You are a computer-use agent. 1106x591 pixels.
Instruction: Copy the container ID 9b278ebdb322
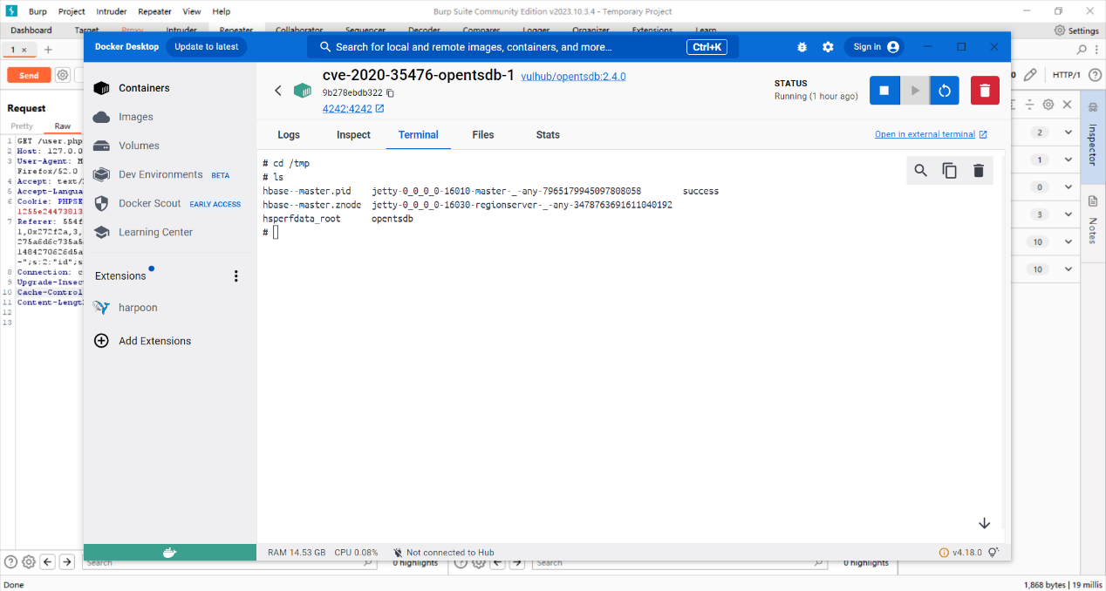pos(391,93)
